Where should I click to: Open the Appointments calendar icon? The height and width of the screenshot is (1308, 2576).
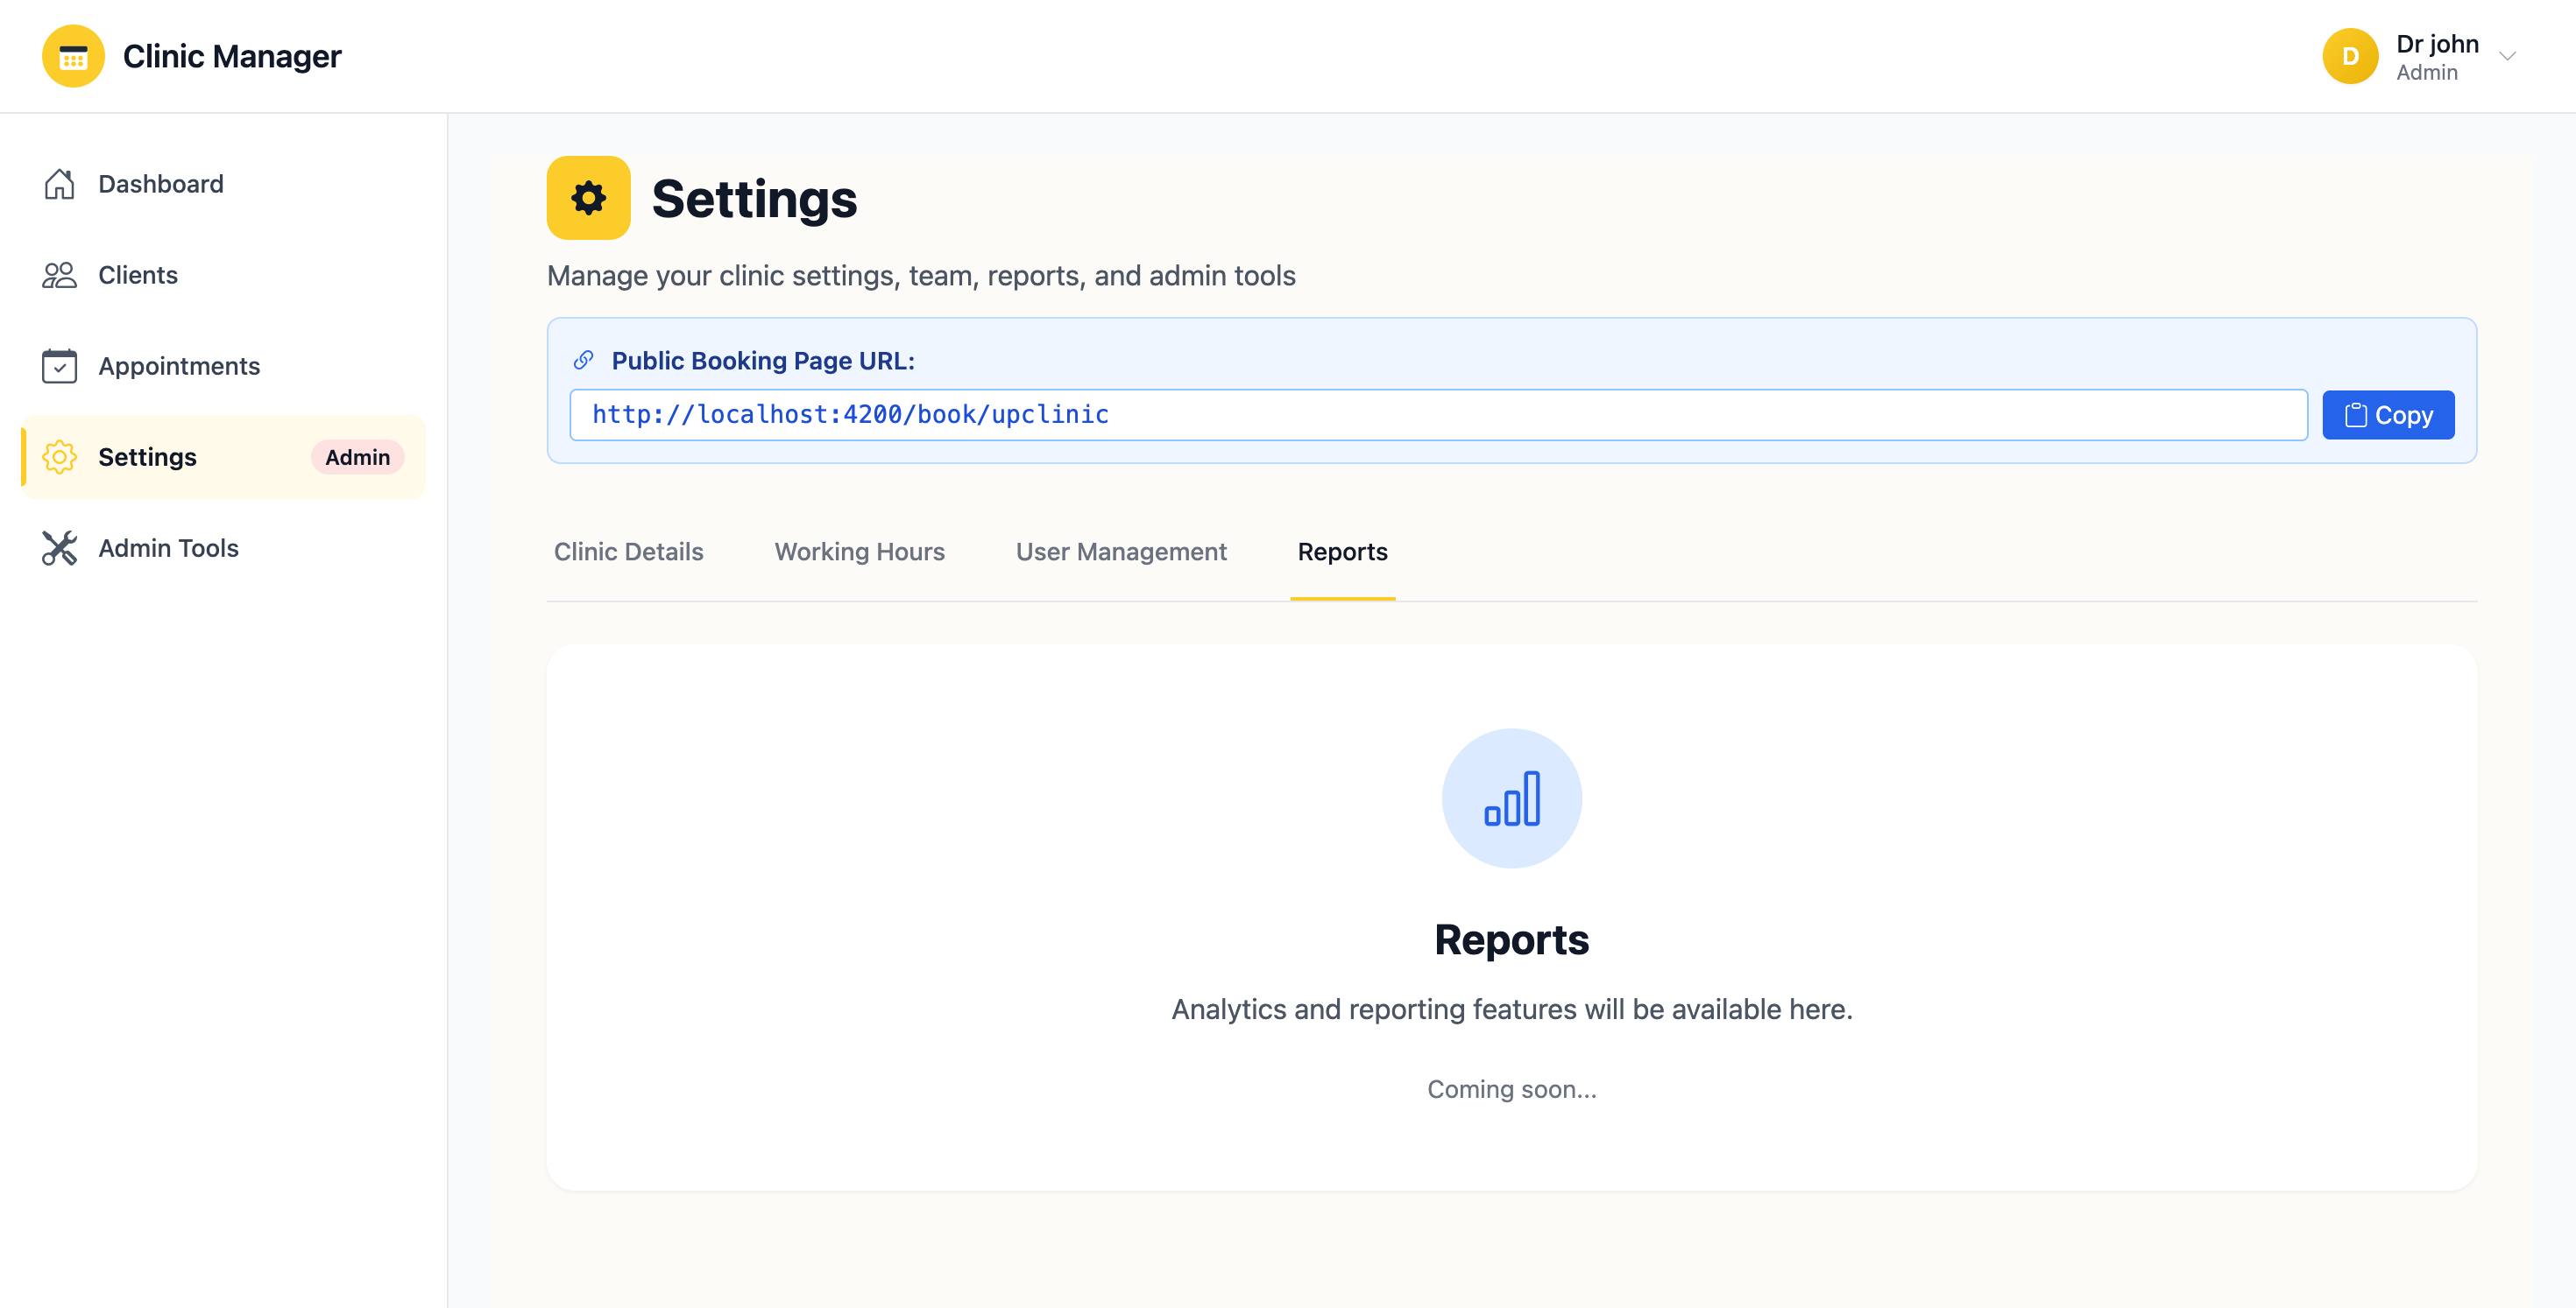click(60, 366)
